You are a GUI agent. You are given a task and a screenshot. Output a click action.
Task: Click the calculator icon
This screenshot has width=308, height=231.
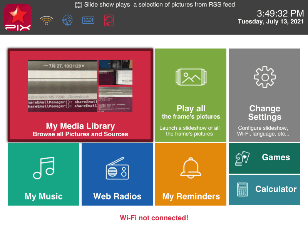click(x=243, y=189)
